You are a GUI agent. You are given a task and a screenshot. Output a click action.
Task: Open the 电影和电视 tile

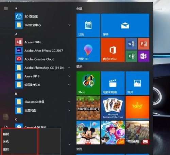113,83
